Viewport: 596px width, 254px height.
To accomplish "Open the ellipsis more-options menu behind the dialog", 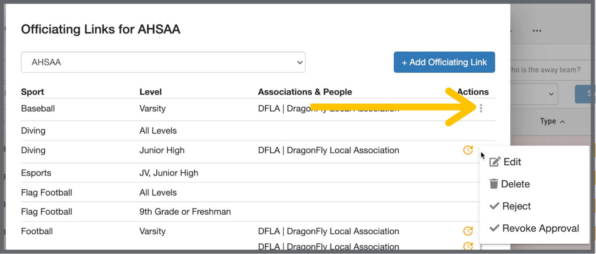I will click(x=537, y=31).
